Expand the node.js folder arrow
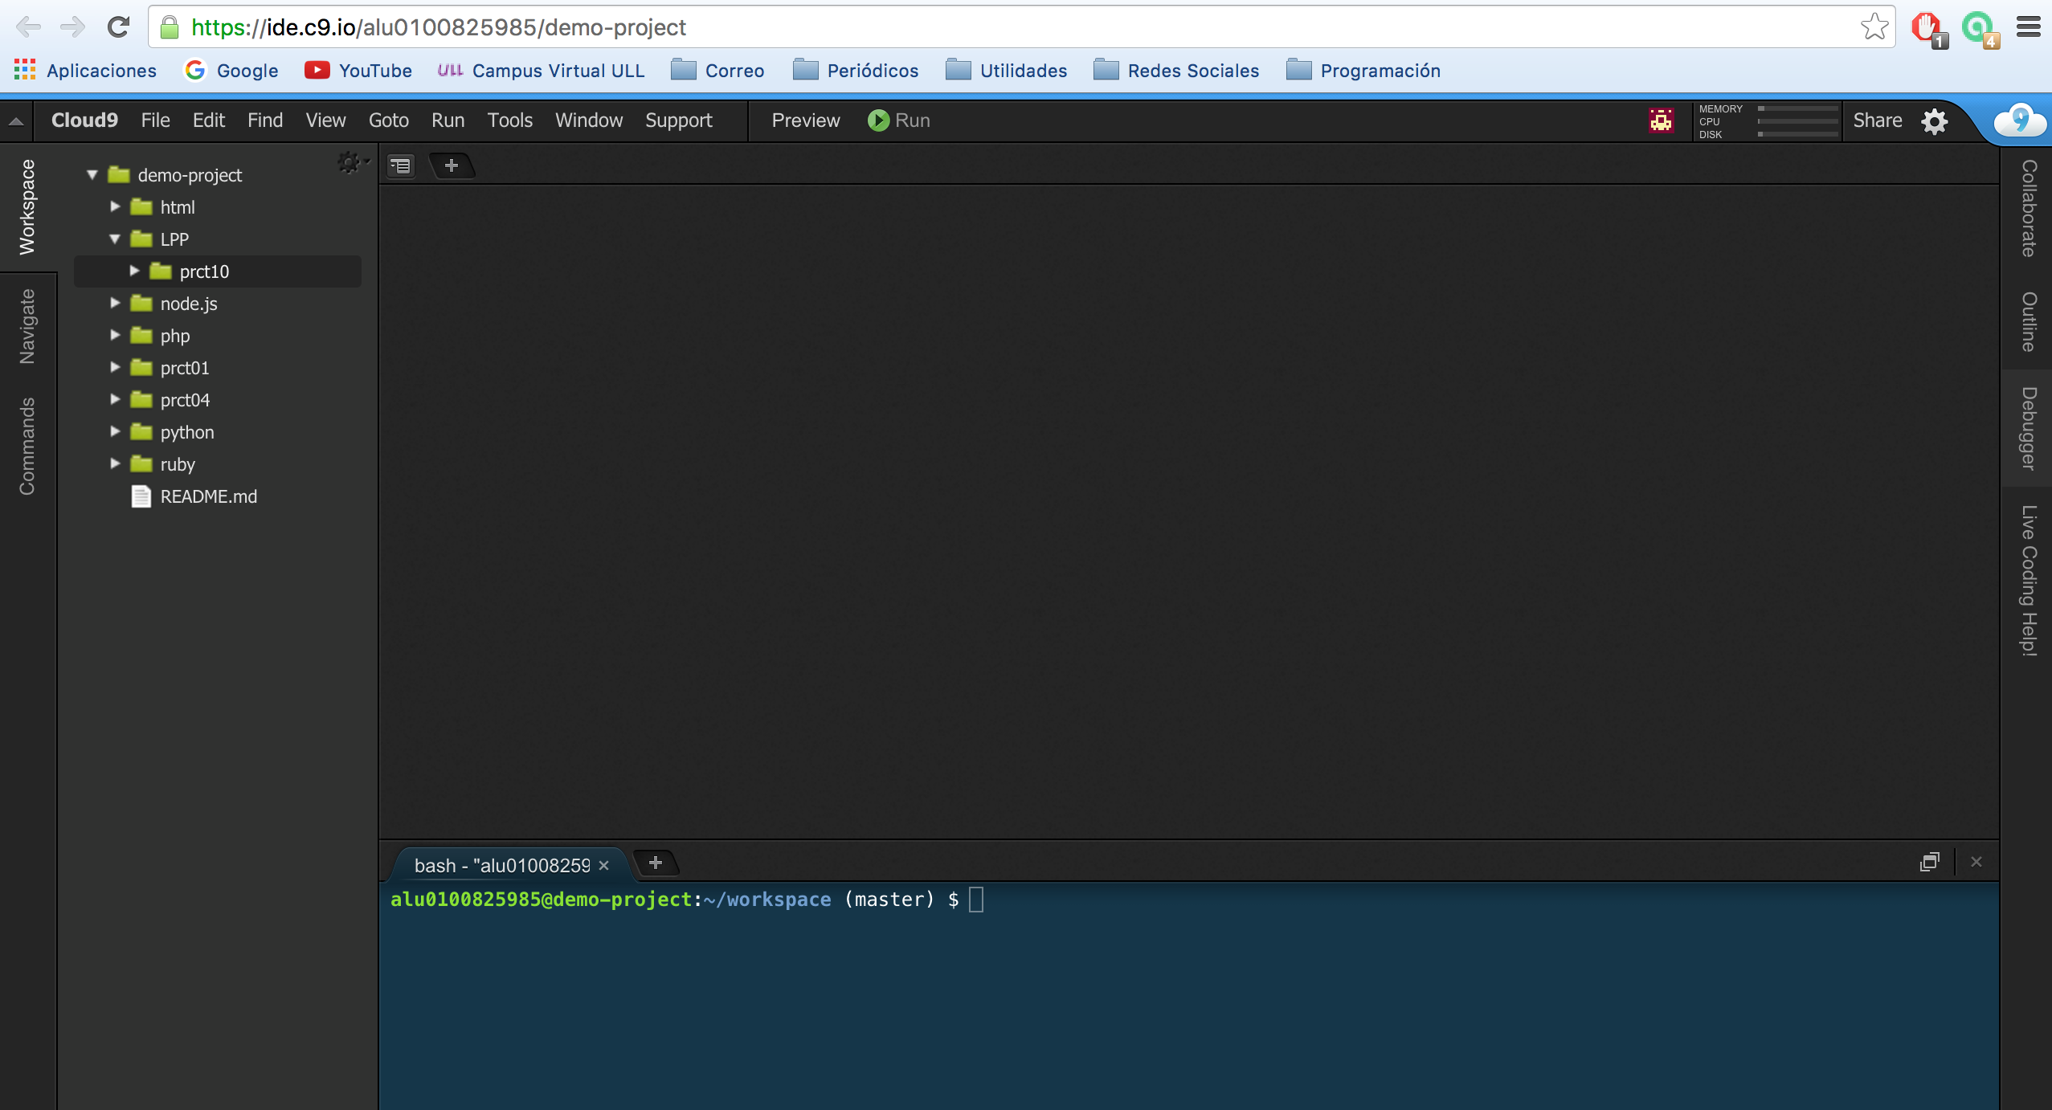The height and width of the screenshot is (1110, 2052). (x=115, y=304)
